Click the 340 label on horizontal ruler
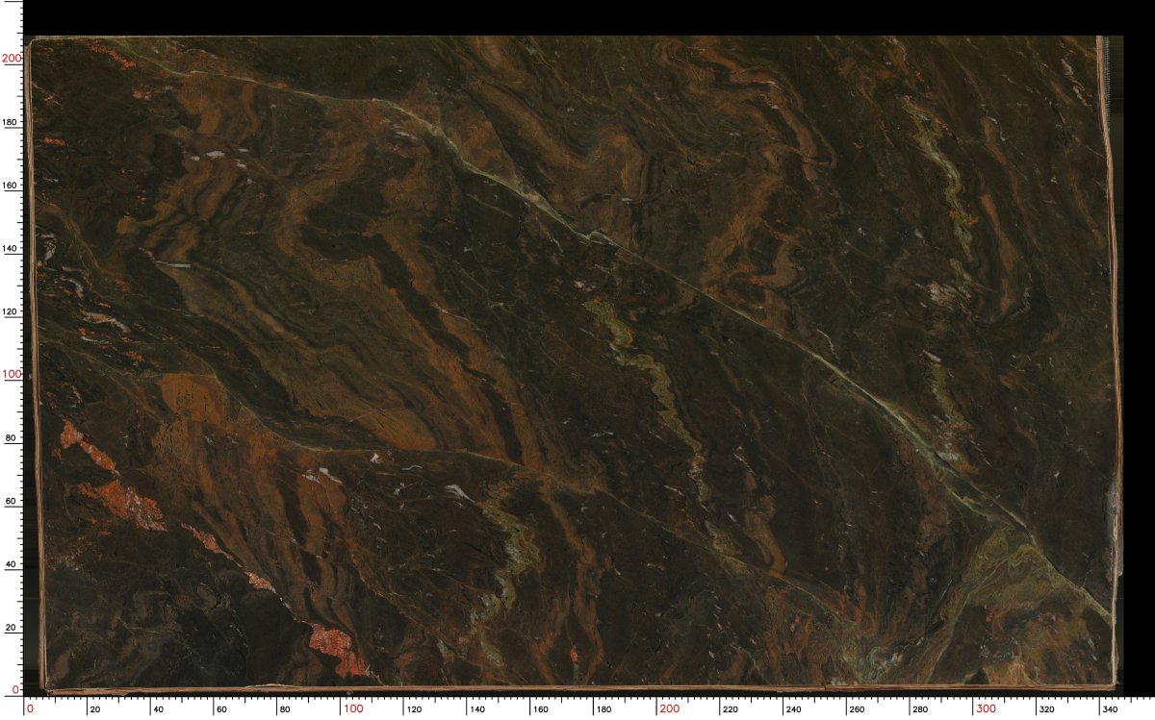Image resolution: width=1155 pixels, height=720 pixels. (1111, 710)
